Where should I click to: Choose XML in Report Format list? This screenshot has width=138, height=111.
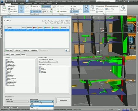coord(42,103)
